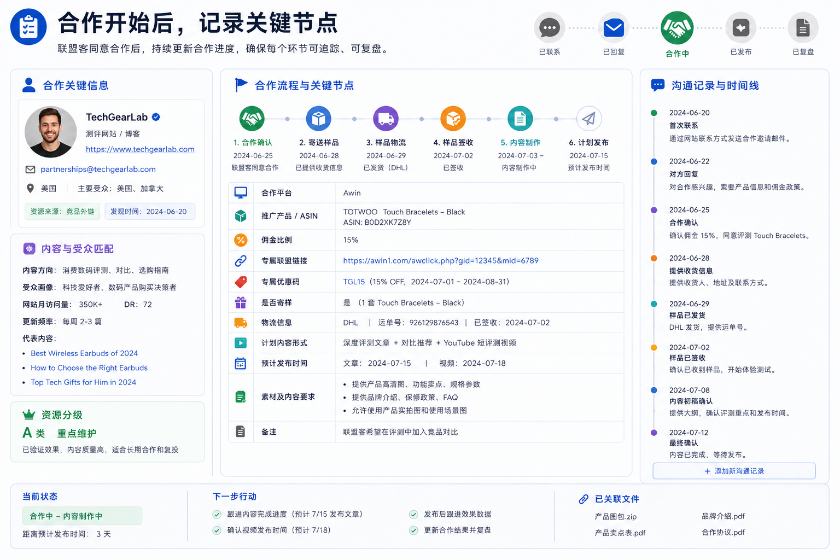The width and height of the screenshot is (840, 560).
Task: Check off 跟进内容完成进度 action item
Action: click(x=217, y=514)
